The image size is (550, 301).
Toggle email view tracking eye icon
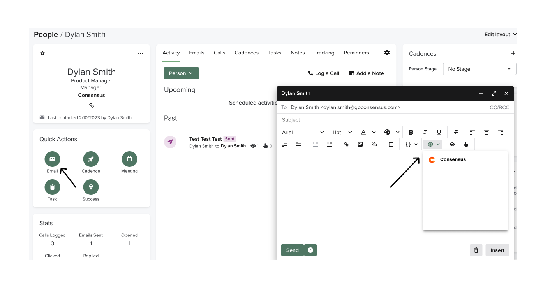[452, 144]
